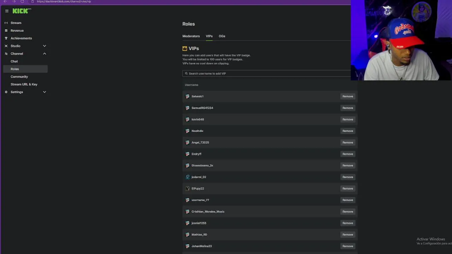Click JohanMolina23's avatar icon
The width and height of the screenshot is (452, 254).
point(188,246)
